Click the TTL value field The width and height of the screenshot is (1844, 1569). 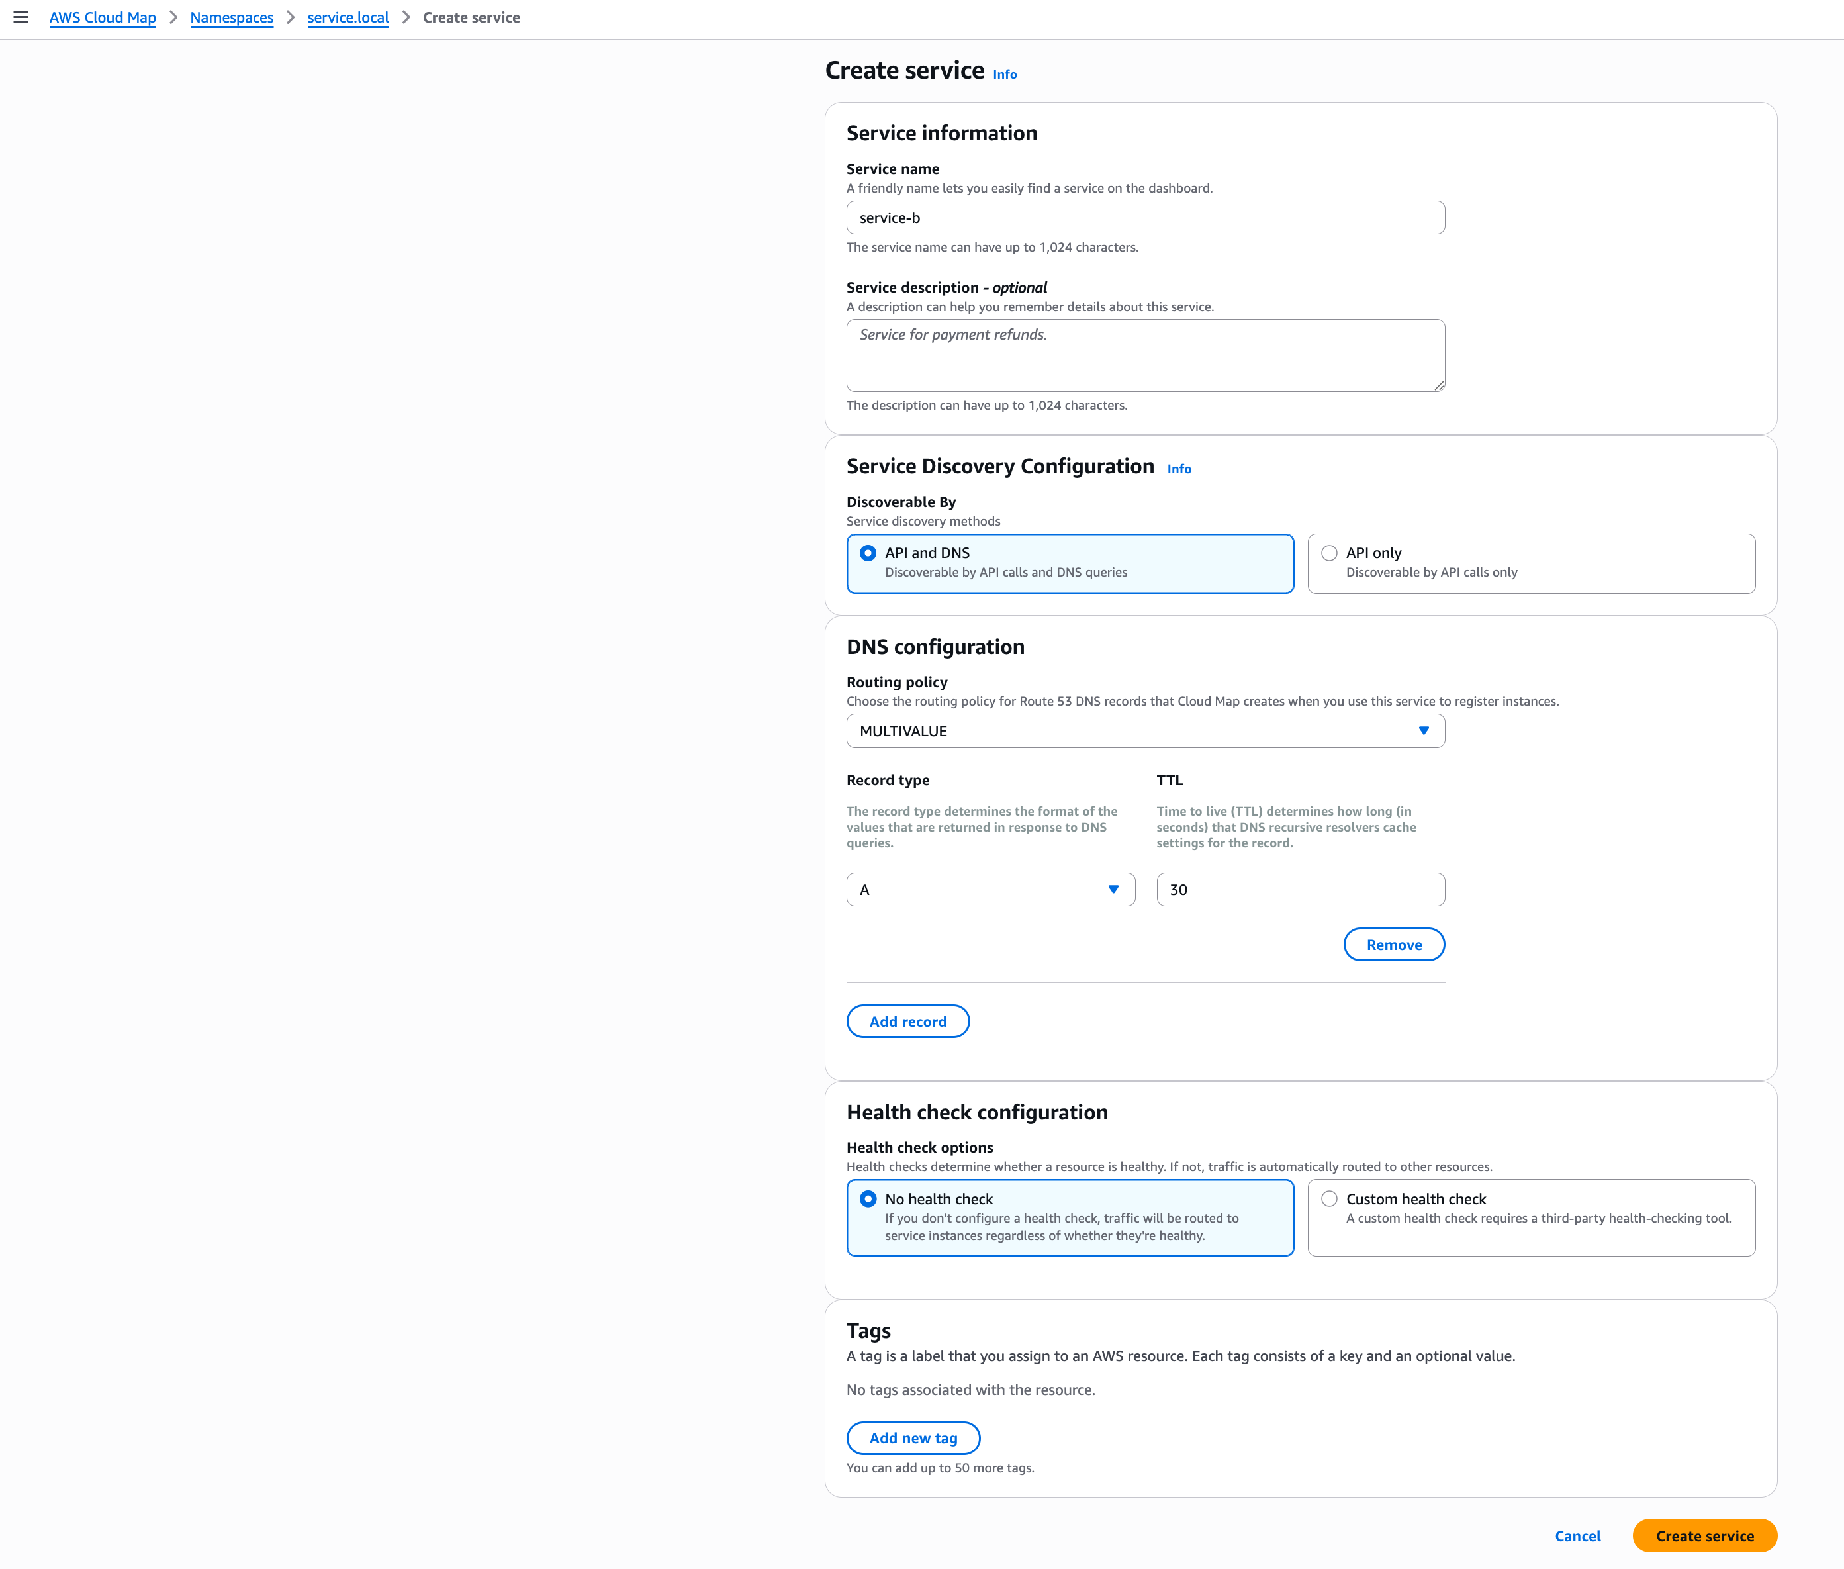[1299, 890]
